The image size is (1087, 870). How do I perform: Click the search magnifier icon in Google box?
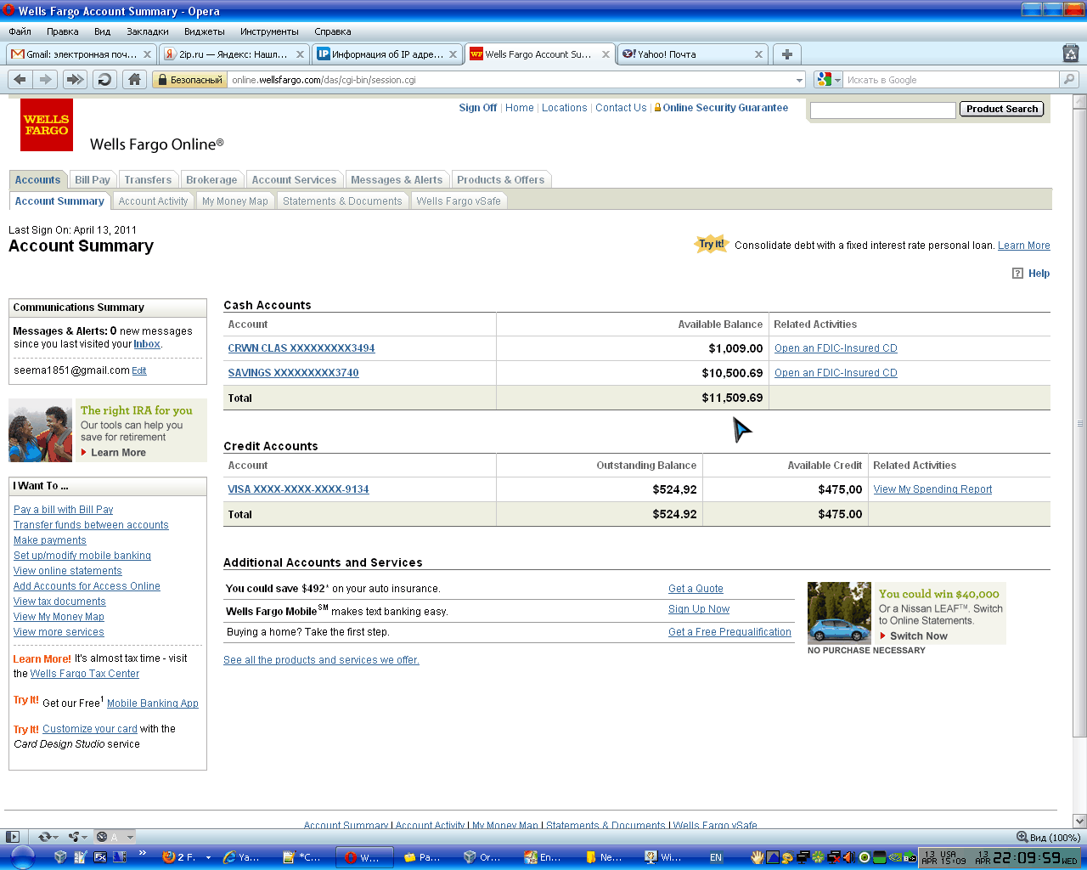click(1069, 79)
